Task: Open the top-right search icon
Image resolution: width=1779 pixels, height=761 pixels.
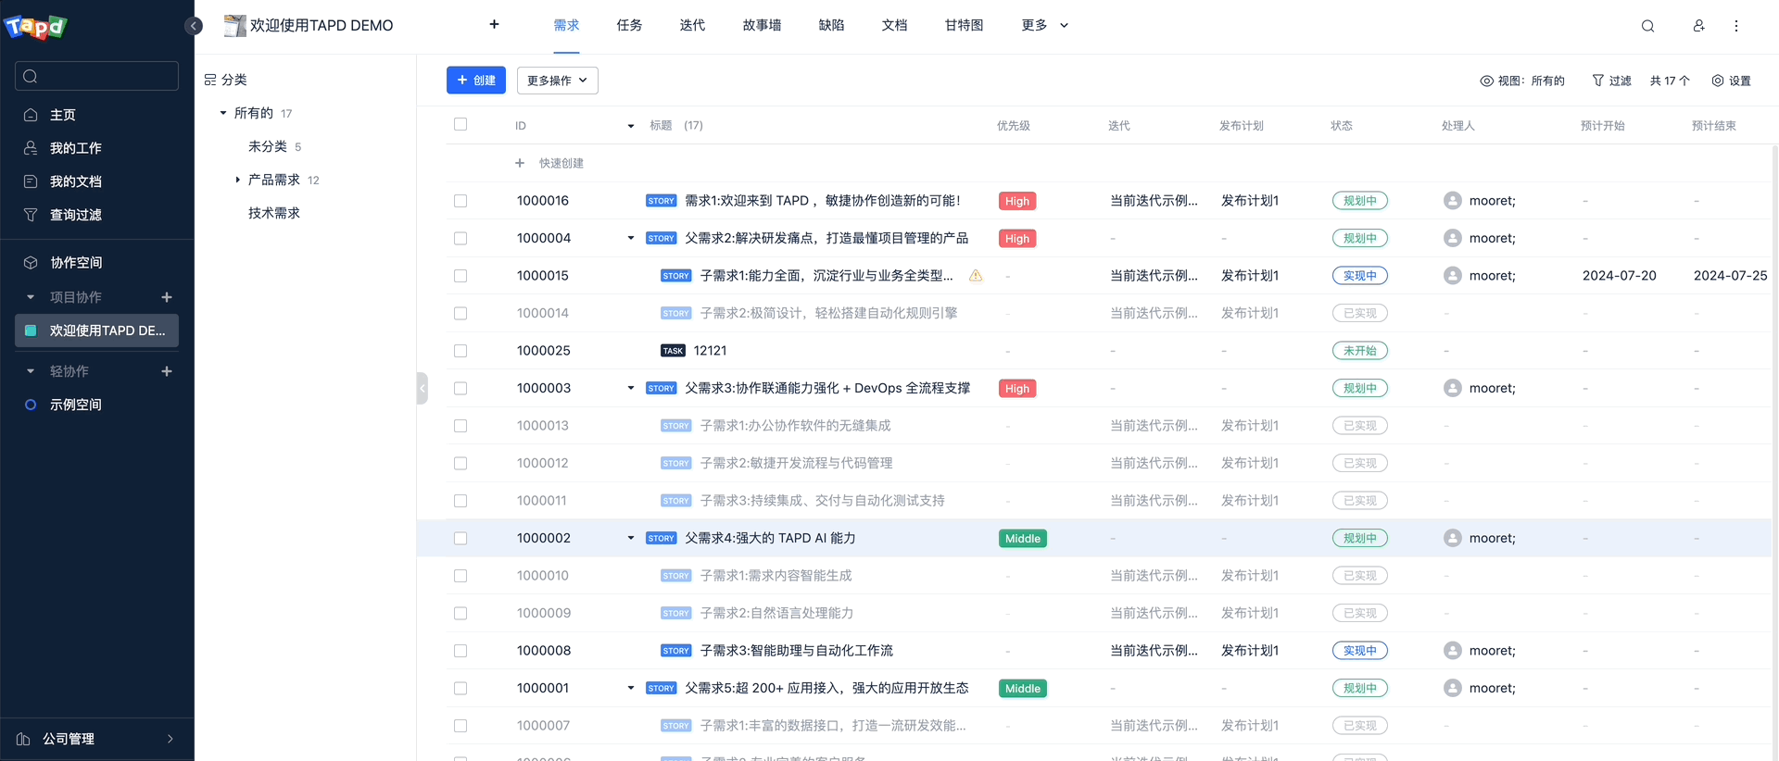Action: 1647,26
